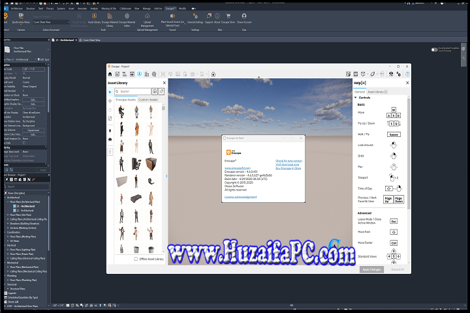
Task: Select the brown cube asset thumbnail
Action: 151,164
